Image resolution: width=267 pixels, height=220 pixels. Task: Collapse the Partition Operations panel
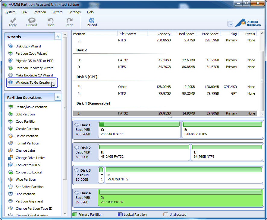[58, 97]
